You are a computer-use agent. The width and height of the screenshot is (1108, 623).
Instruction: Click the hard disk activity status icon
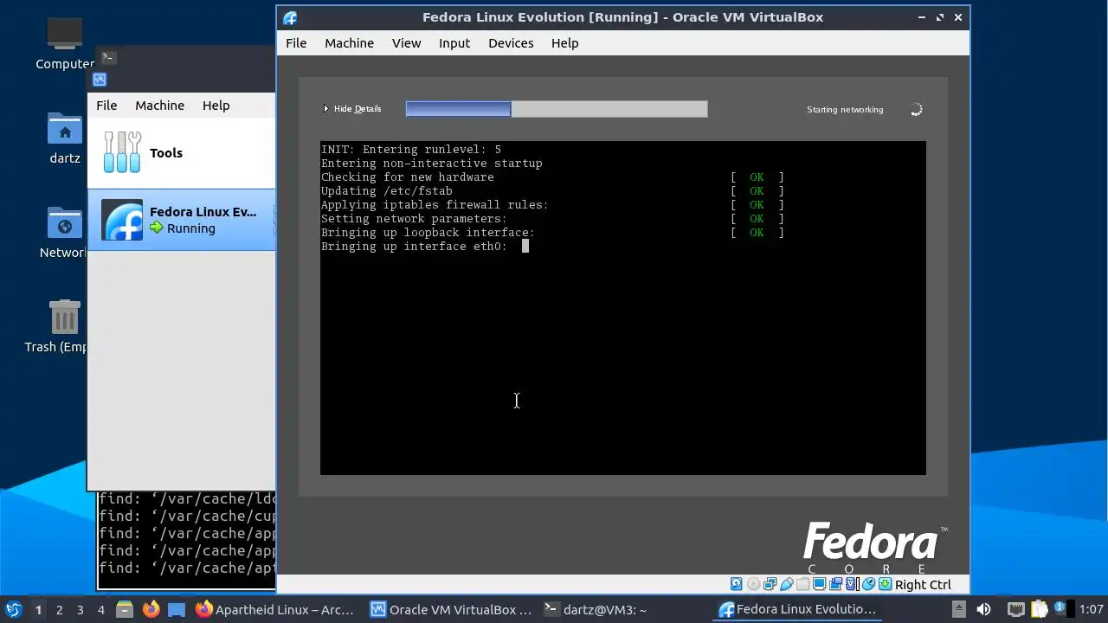coord(736,584)
